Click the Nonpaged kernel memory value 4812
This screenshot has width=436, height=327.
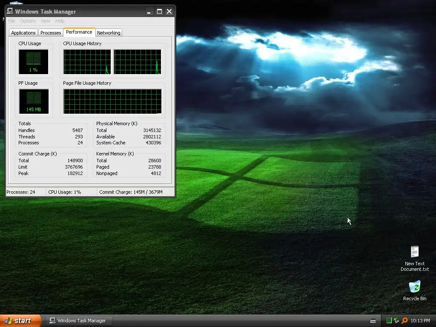point(156,174)
